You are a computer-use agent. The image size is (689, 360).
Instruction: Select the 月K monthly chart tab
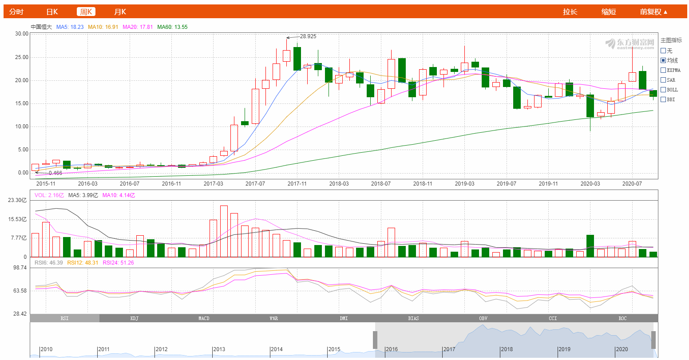pyautogui.click(x=120, y=12)
